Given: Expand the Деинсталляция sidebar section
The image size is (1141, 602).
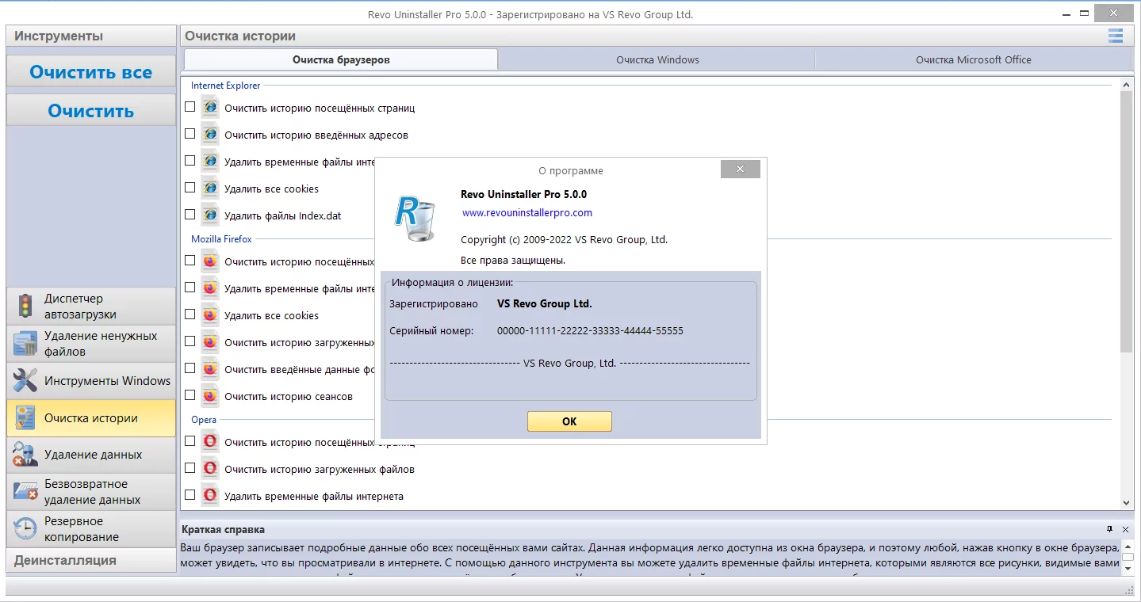Looking at the screenshot, I should pos(91,560).
